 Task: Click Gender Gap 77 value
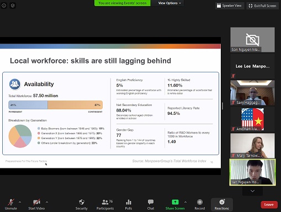click(x=119, y=135)
